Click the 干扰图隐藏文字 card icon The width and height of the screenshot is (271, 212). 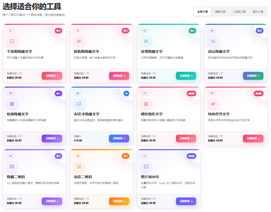(x=12, y=41)
